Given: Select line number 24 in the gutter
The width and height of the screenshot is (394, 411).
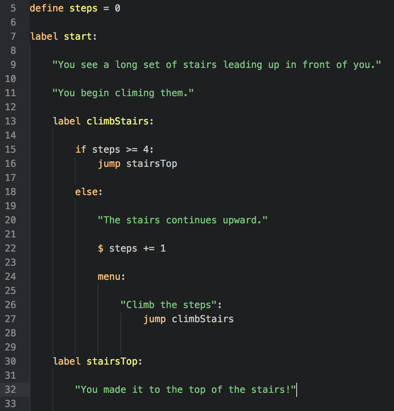Looking at the screenshot, I should [10, 276].
